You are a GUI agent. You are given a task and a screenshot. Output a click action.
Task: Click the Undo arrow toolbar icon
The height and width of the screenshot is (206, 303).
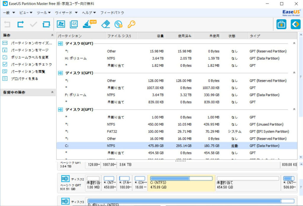point(7,24)
